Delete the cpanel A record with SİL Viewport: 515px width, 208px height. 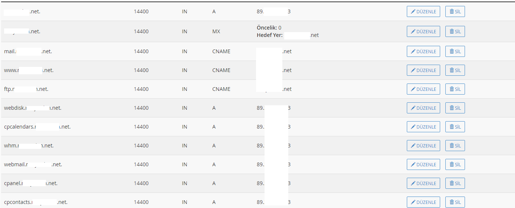coord(455,183)
